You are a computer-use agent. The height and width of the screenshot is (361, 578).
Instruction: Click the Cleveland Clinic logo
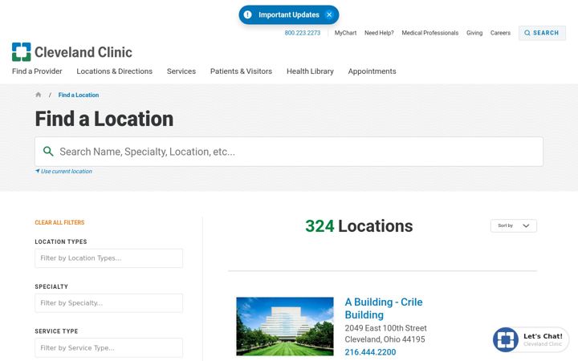point(72,52)
